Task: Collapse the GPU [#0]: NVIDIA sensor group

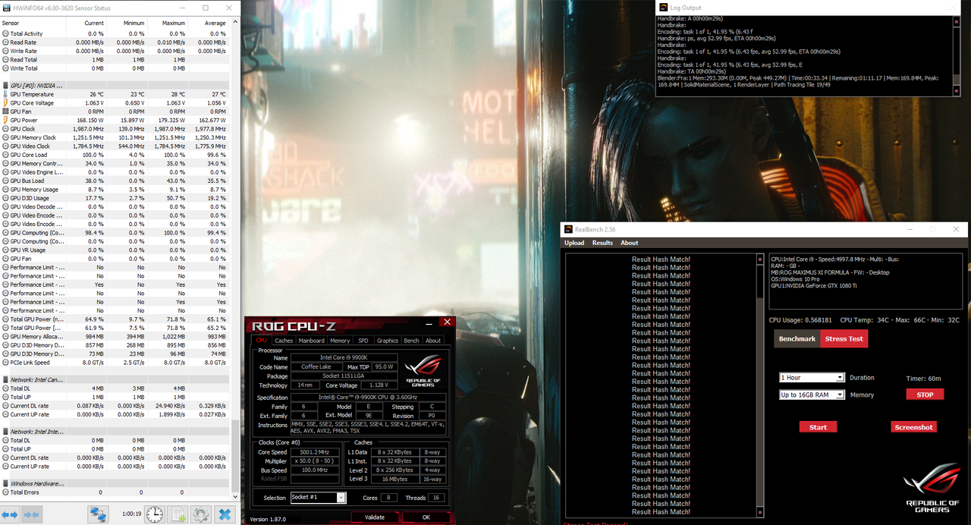Action: (6, 86)
